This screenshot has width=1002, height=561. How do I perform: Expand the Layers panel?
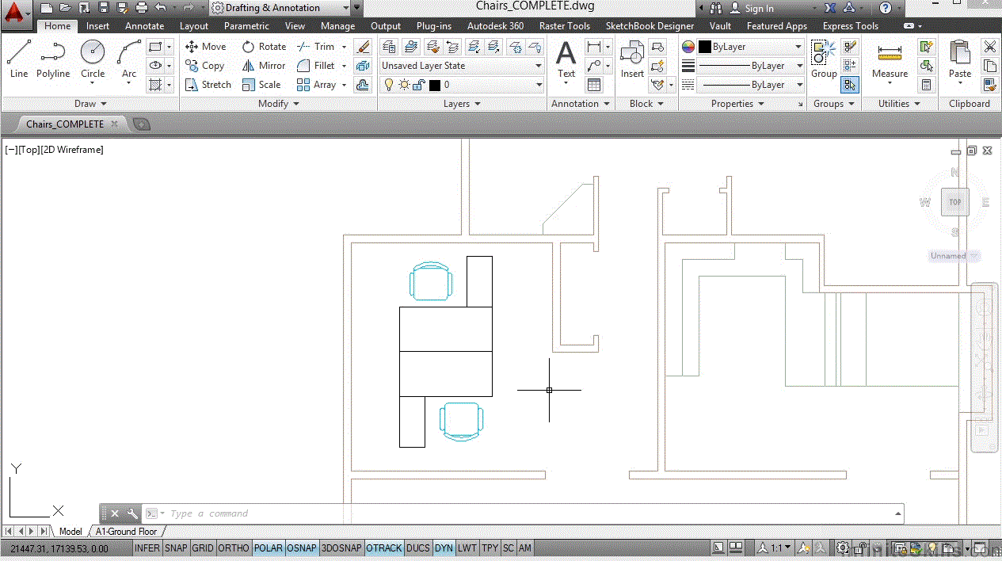462,104
